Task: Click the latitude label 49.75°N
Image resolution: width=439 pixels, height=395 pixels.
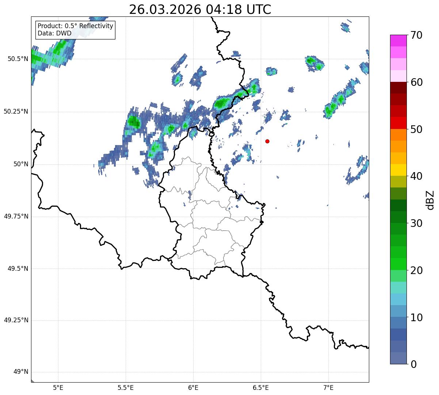Action: point(16,216)
